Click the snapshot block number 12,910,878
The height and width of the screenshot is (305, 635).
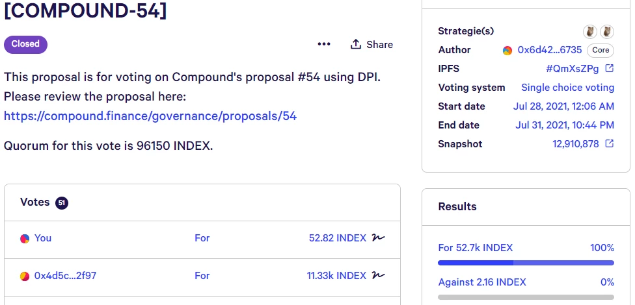(x=575, y=144)
